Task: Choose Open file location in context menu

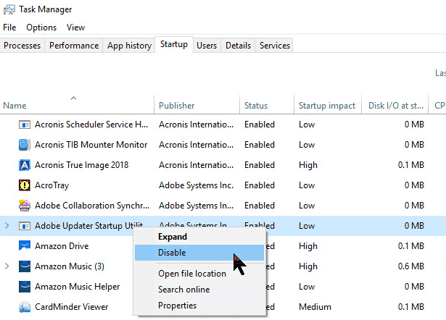Action: tap(199, 274)
